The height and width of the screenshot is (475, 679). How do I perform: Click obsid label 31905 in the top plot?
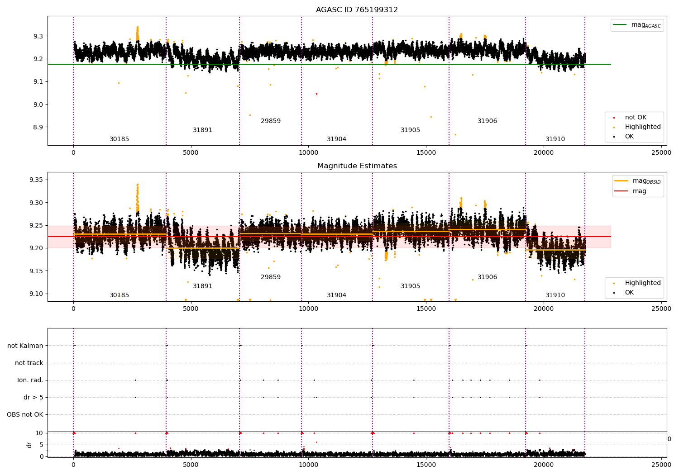click(410, 130)
